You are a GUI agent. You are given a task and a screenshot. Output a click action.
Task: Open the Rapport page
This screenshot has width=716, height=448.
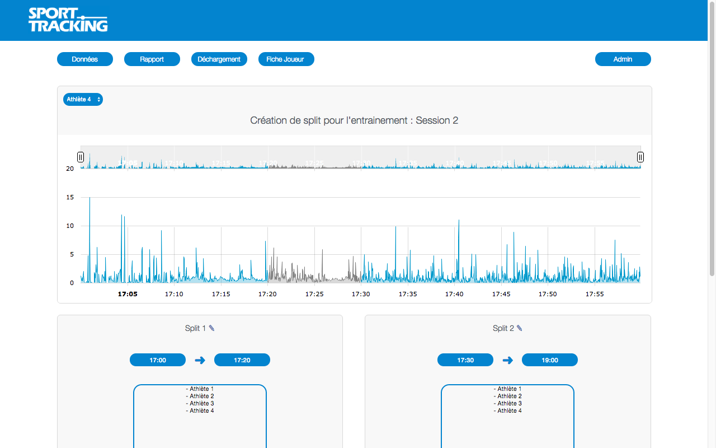click(x=152, y=59)
